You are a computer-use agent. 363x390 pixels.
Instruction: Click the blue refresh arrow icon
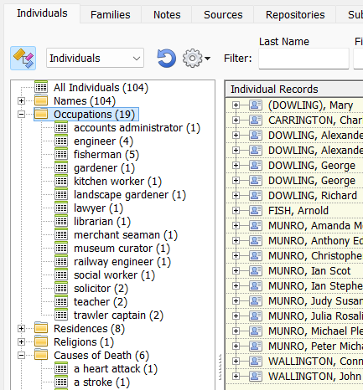[x=166, y=59]
